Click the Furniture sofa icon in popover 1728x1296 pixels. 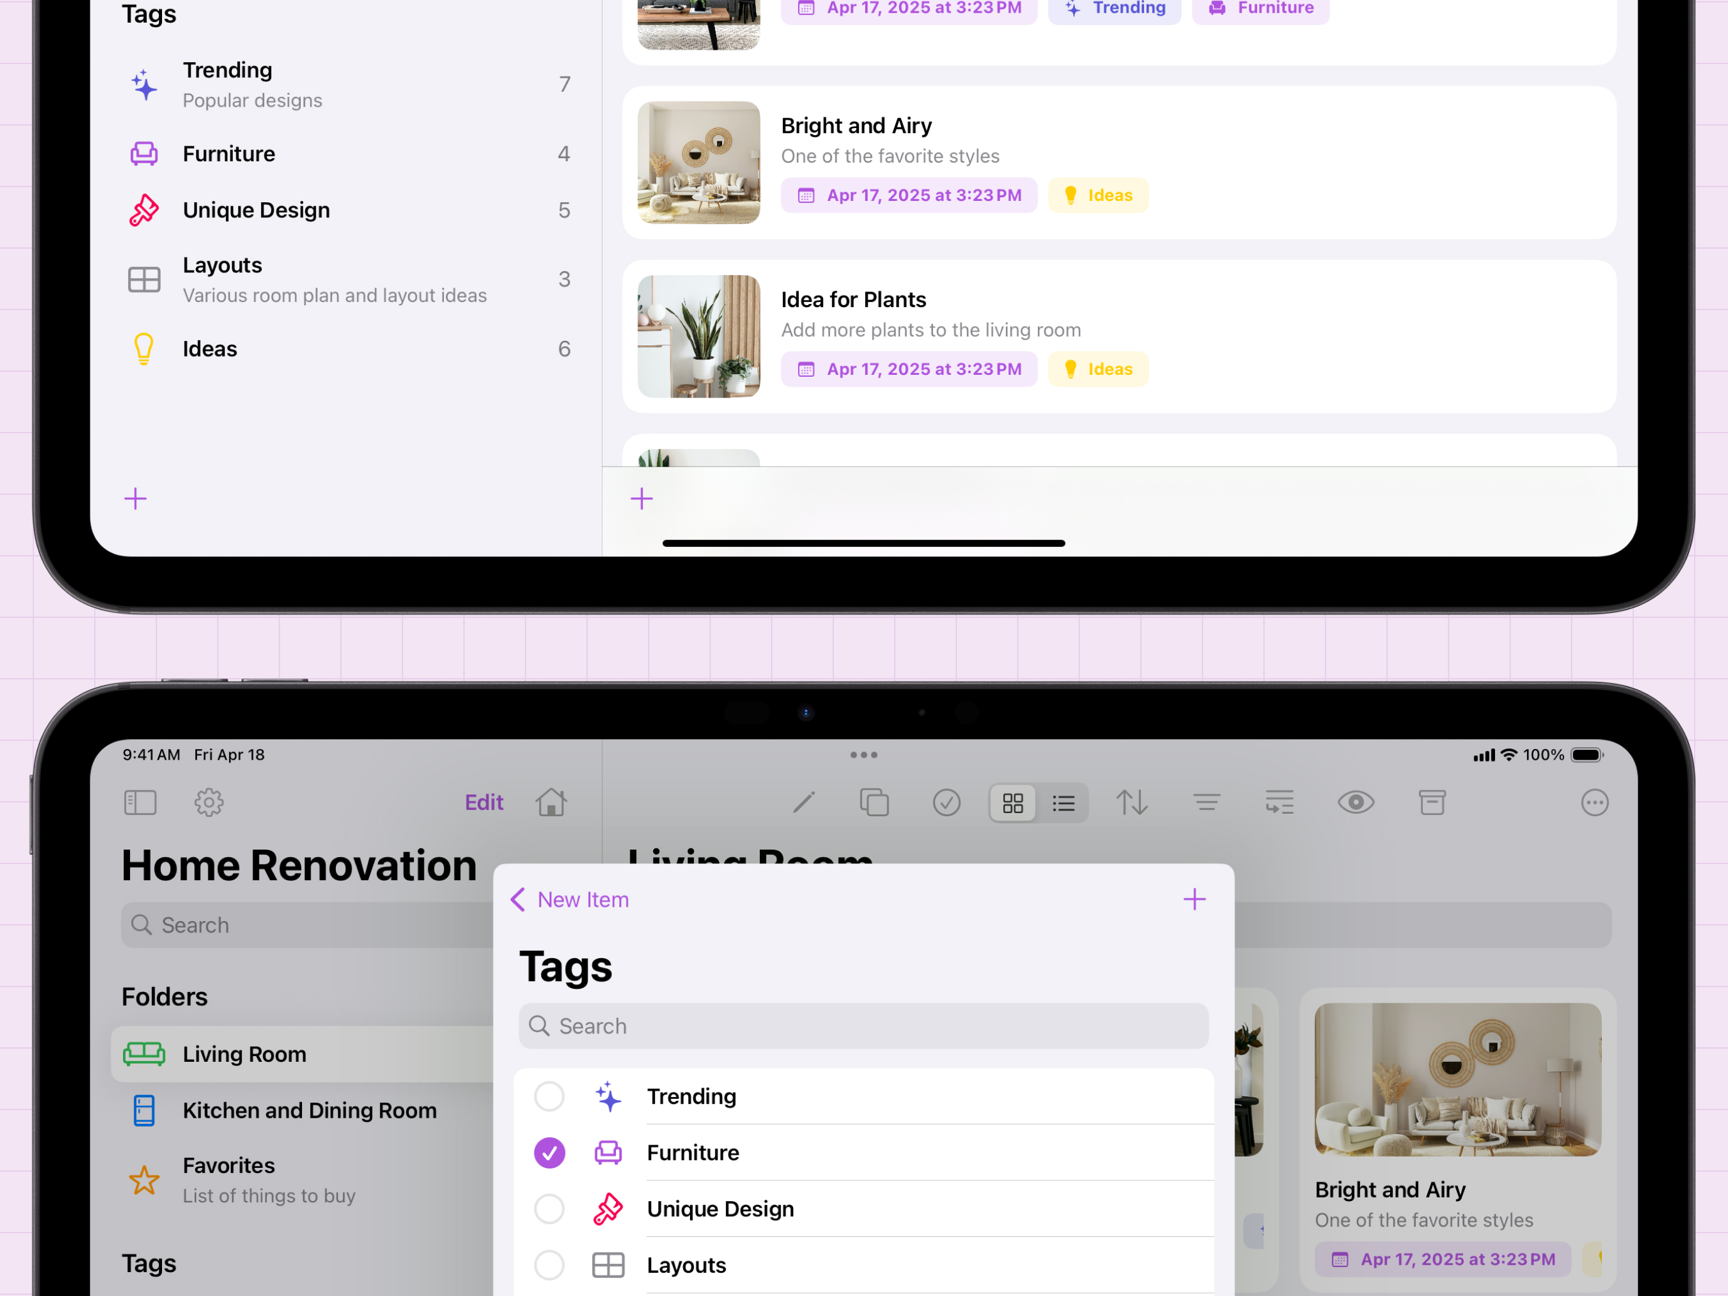608,1152
